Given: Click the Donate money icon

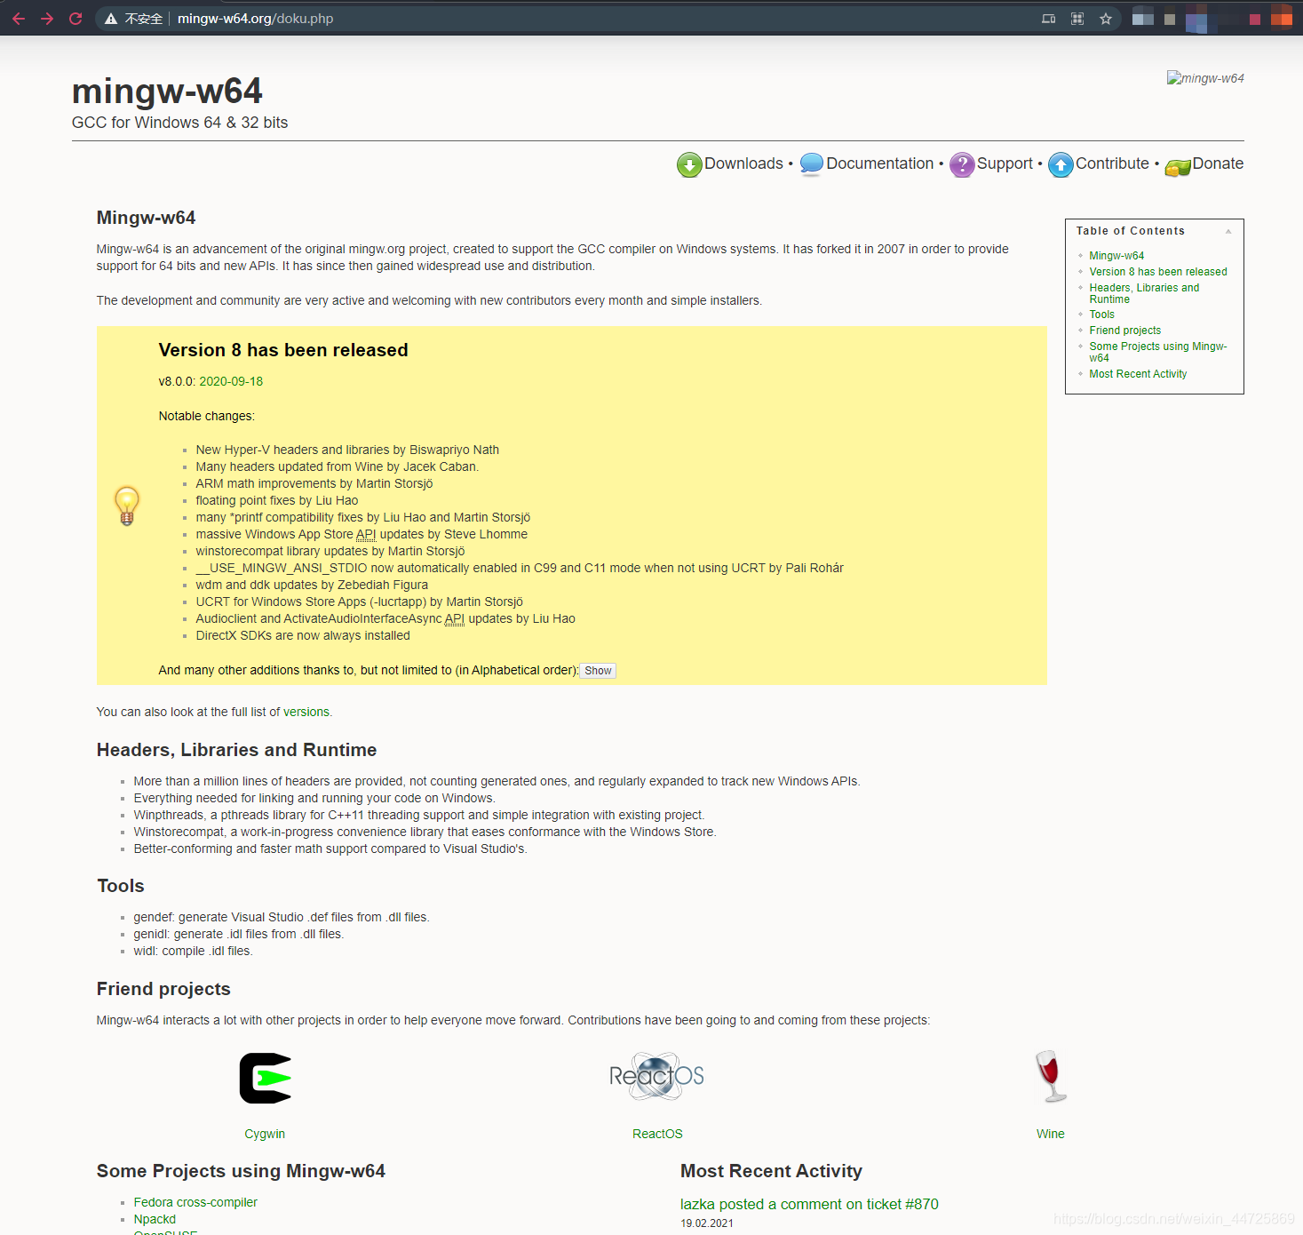Looking at the screenshot, I should (1178, 166).
